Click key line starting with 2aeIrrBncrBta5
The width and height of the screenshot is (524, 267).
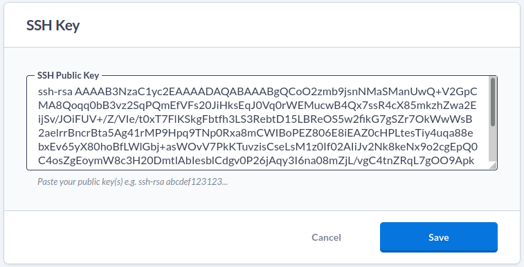tap(255, 134)
